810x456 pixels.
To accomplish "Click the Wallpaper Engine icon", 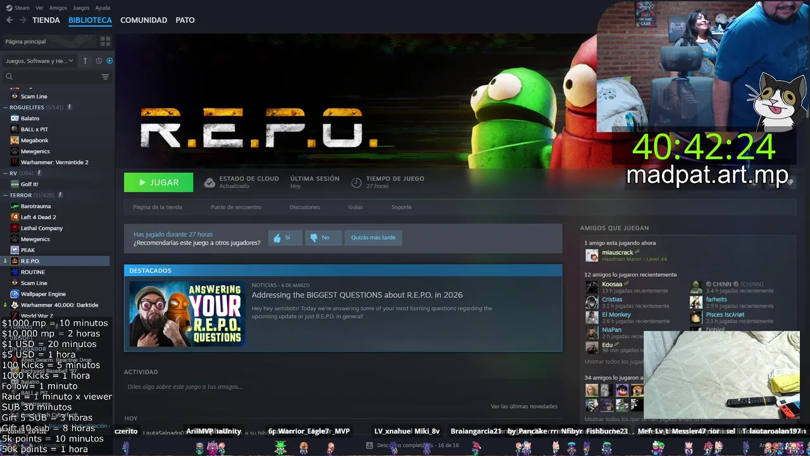I will (15, 294).
